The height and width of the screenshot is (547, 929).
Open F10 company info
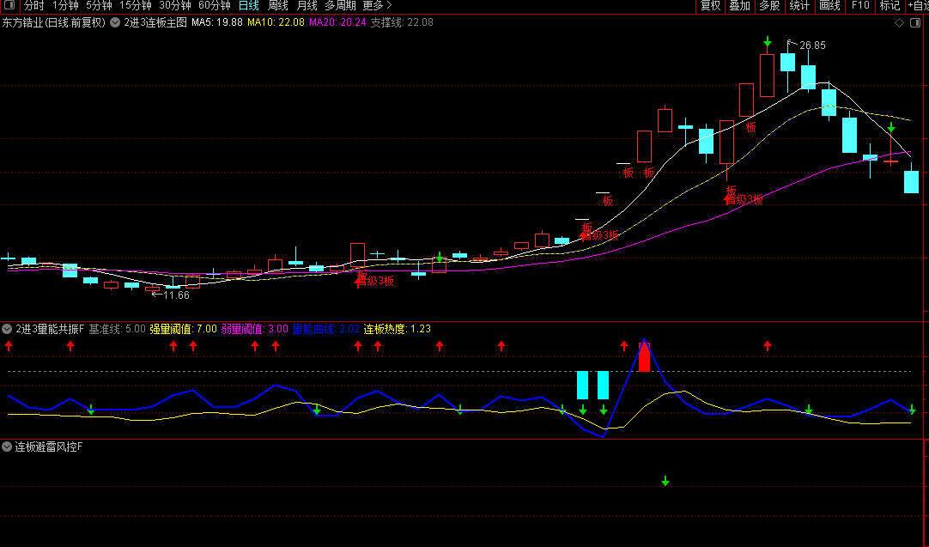[860, 5]
